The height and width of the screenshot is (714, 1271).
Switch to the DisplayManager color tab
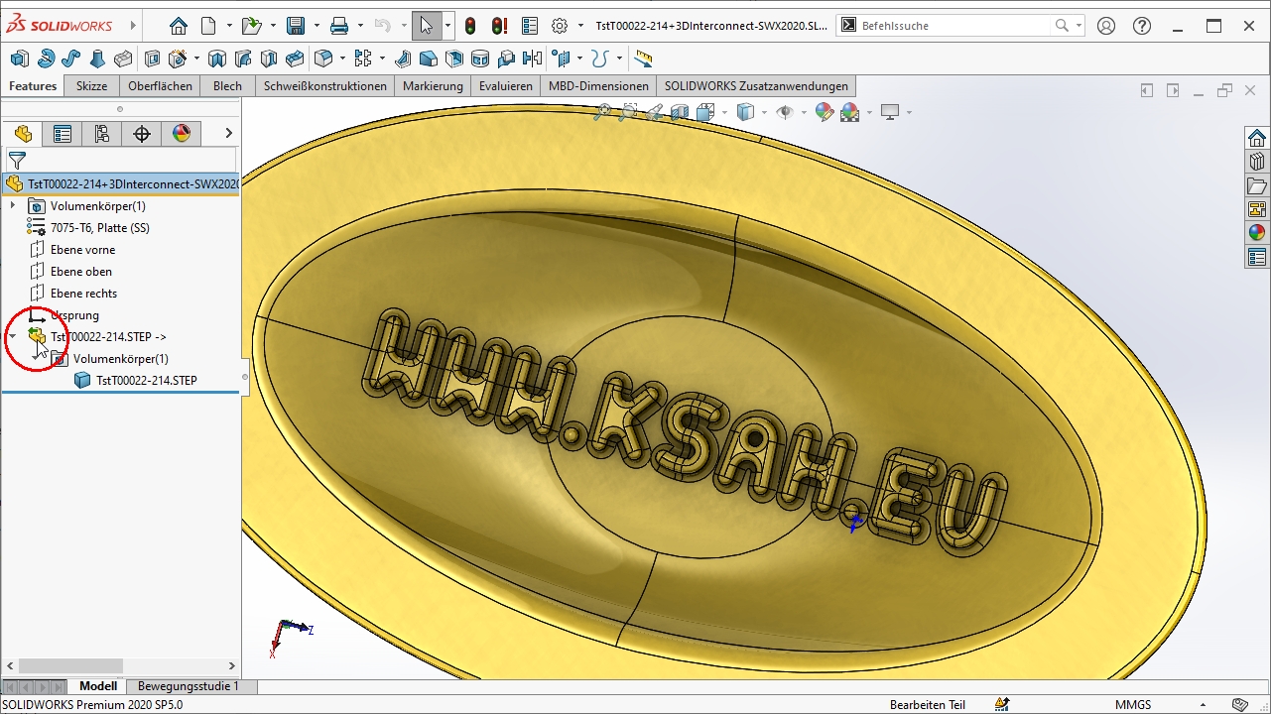tap(182, 133)
